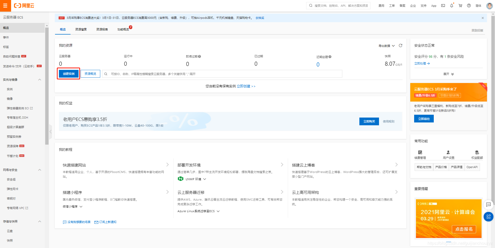
Task: Collapse the sidebar with the handle arrow
Action: click(50, 131)
